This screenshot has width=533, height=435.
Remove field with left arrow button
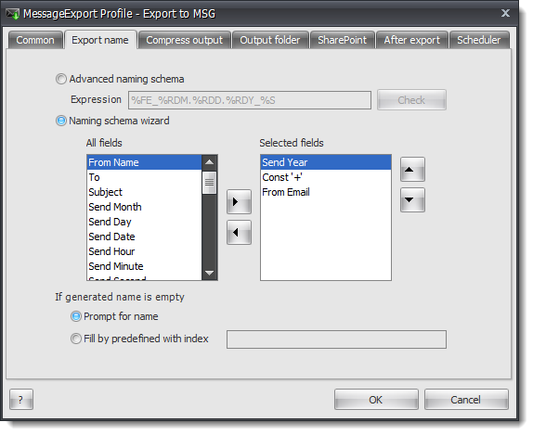(x=239, y=232)
